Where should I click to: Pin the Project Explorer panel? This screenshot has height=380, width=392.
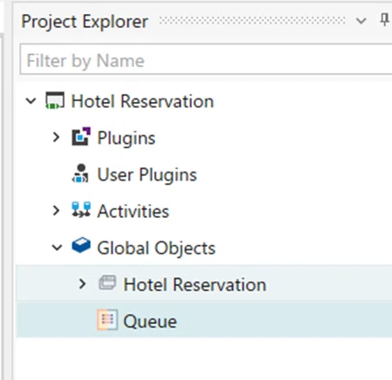(x=385, y=20)
